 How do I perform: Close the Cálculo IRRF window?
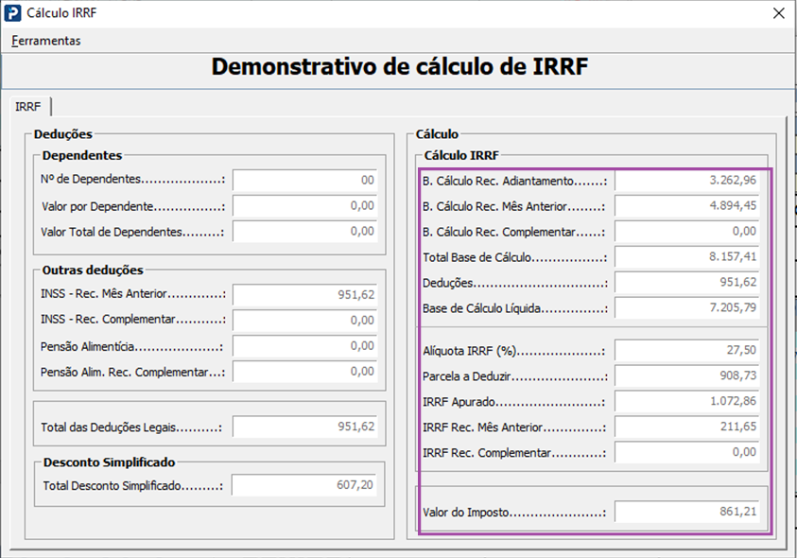click(778, 13)
